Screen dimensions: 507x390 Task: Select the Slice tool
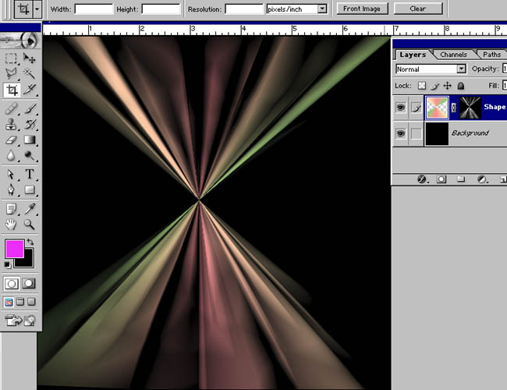(x=30, y=90)
